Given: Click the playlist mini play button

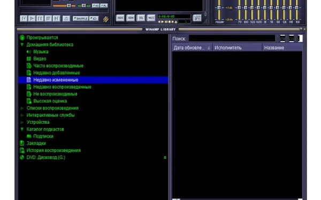Looking at the screenshot, I should coord(163,22).
